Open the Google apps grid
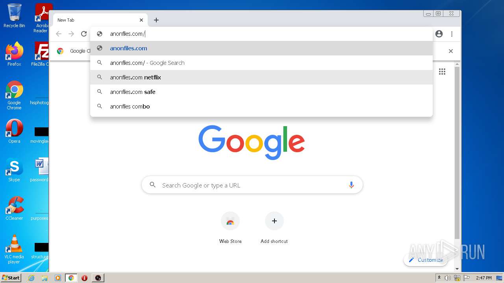This screenshot has width=504, height=283. click(x=442, y=72)
